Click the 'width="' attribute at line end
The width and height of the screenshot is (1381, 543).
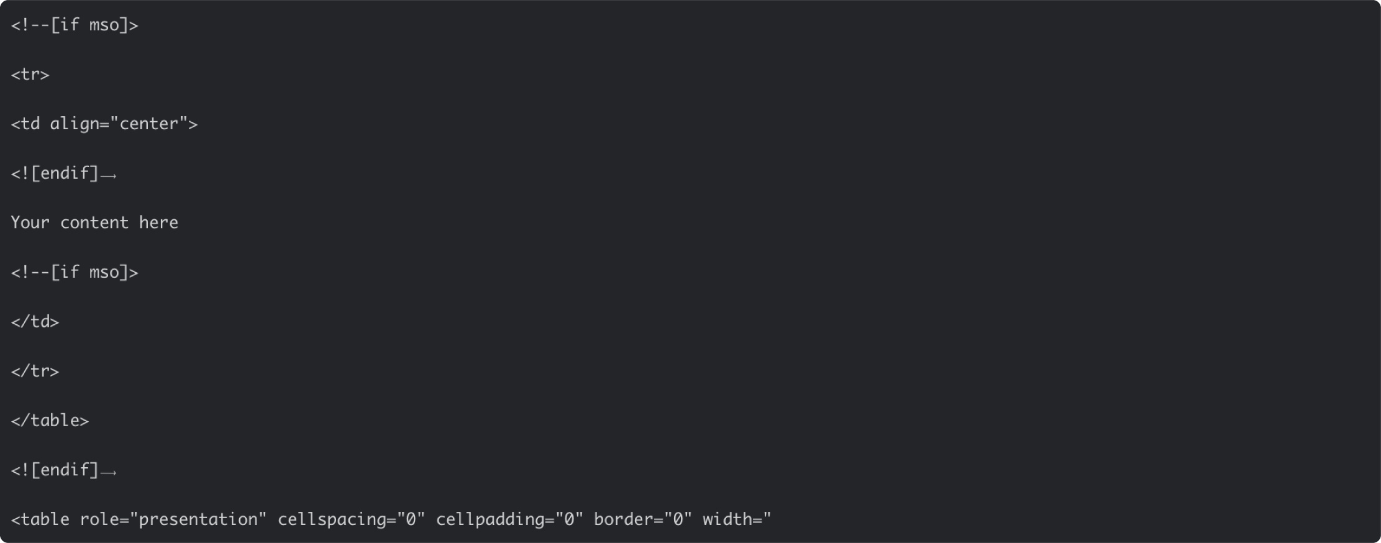[737, 519]
